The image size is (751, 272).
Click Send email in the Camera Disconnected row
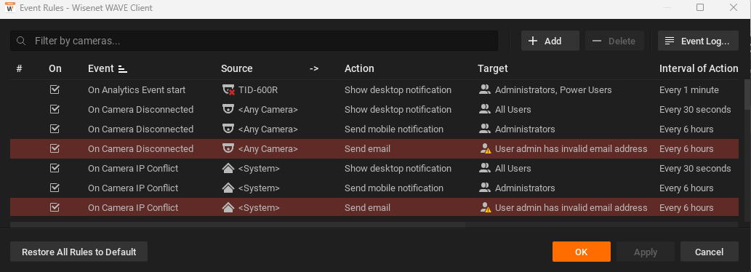point(367,148)
